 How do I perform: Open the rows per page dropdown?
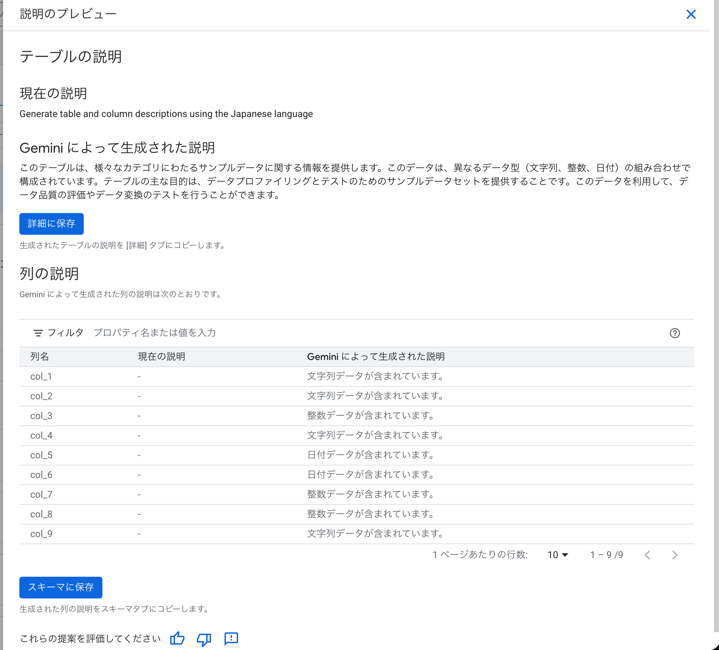(x=557, y=555)
